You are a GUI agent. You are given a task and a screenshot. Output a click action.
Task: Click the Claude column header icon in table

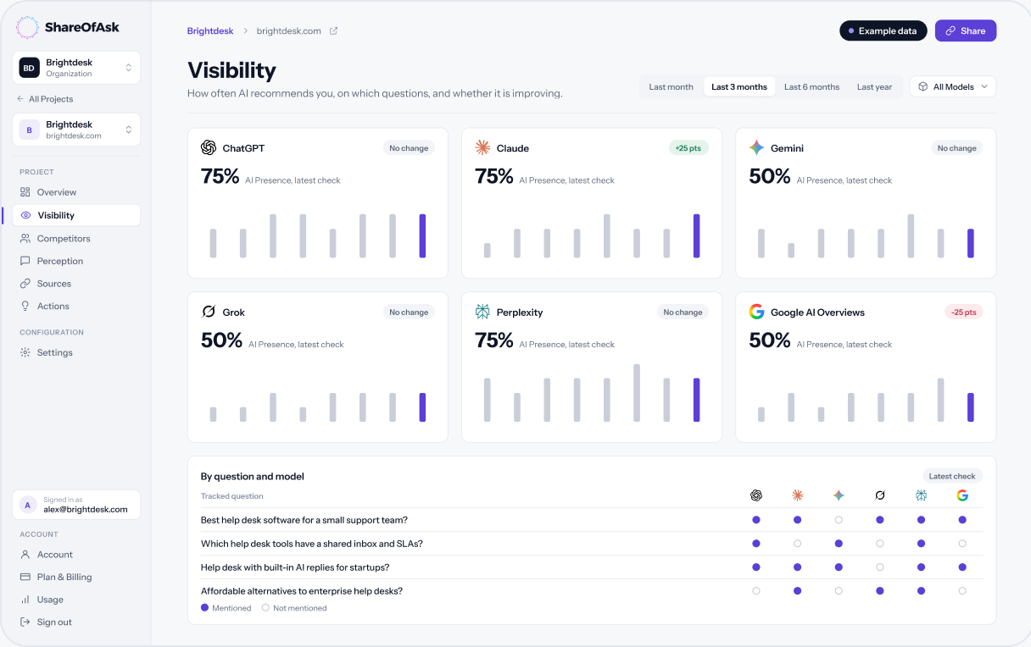tap(797, 495)
